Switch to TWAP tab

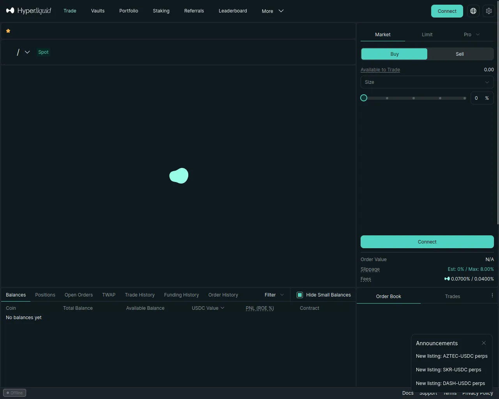pyautogui.click(x=109, y=295)
